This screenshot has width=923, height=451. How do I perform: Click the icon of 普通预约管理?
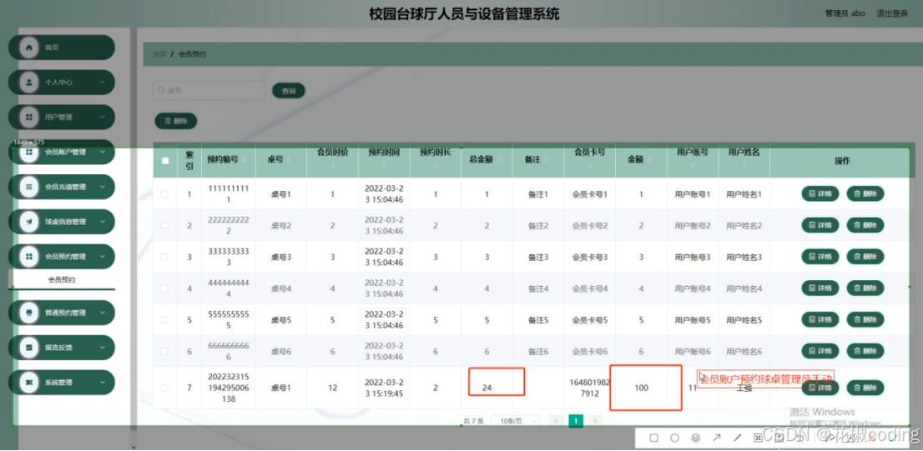point(29,313)
